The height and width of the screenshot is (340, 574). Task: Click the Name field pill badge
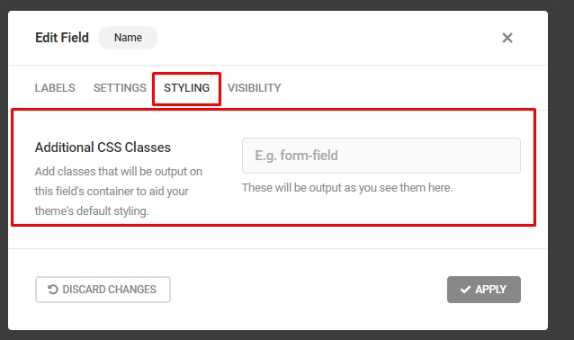(x=128, y=38)
